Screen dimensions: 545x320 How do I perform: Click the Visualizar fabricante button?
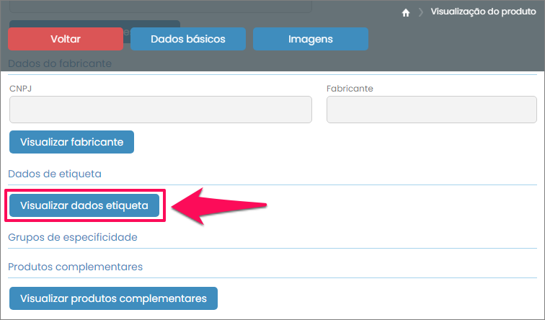[72, 142]
